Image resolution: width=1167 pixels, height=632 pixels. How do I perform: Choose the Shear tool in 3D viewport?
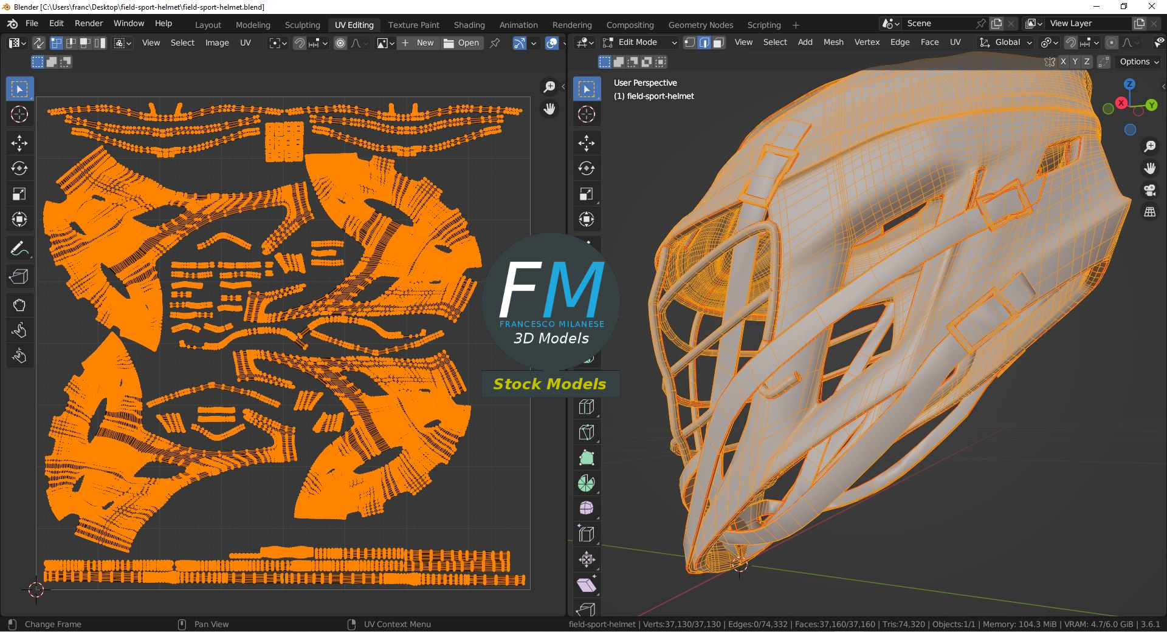click(x=587, y=585)
